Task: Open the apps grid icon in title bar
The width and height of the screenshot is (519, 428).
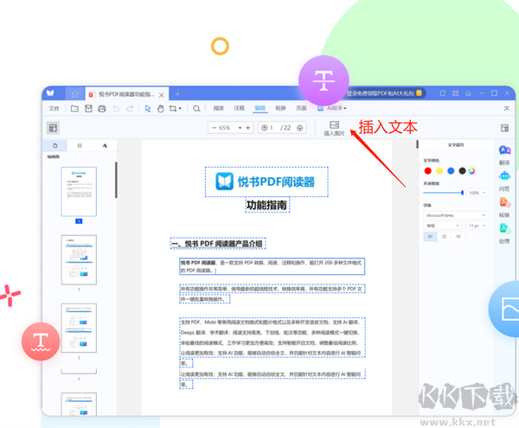Action: click(456, 93)
